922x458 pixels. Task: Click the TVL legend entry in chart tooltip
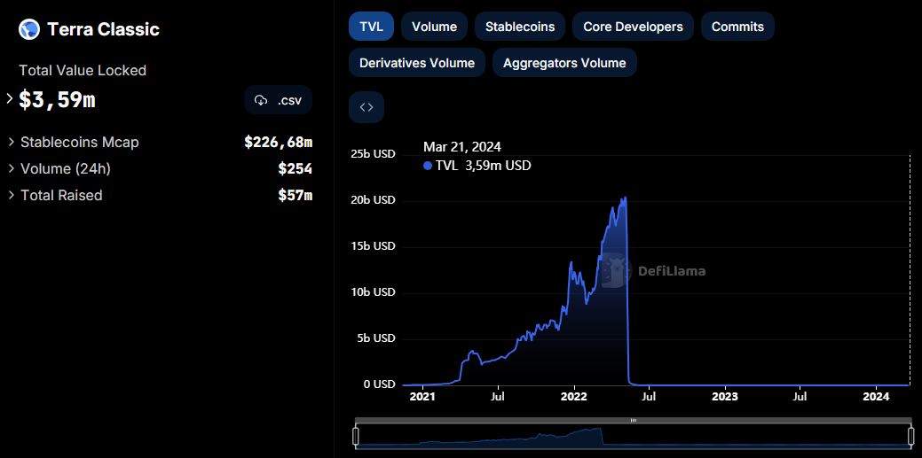coord(477,166)
